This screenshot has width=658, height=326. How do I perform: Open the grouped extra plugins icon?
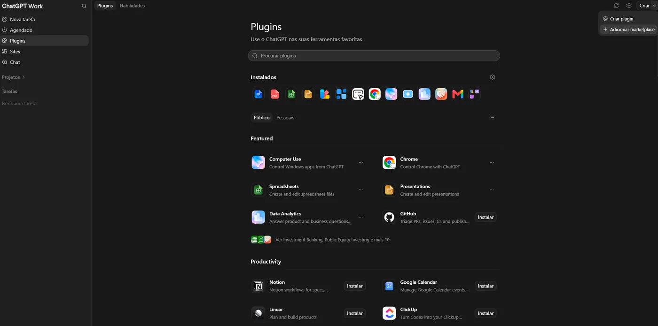point(475,94)
